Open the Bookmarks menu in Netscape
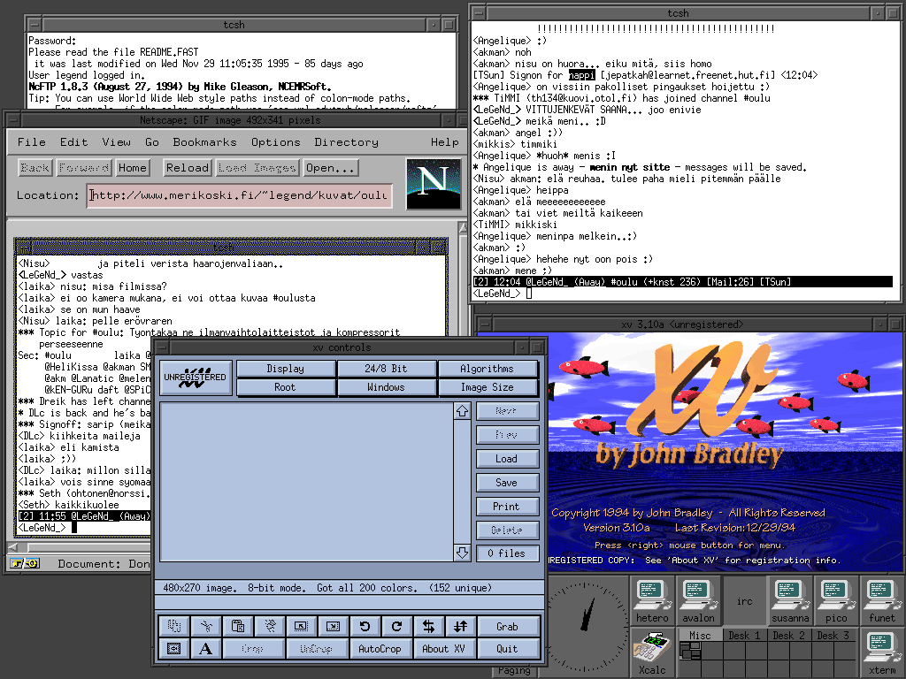Image resolution: width=906 pixels, height=679 pixels. 204,142
